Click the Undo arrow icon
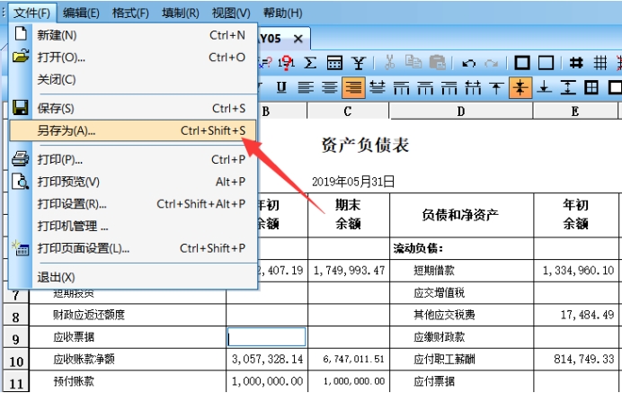622x393 pixels. pos(468,63)
